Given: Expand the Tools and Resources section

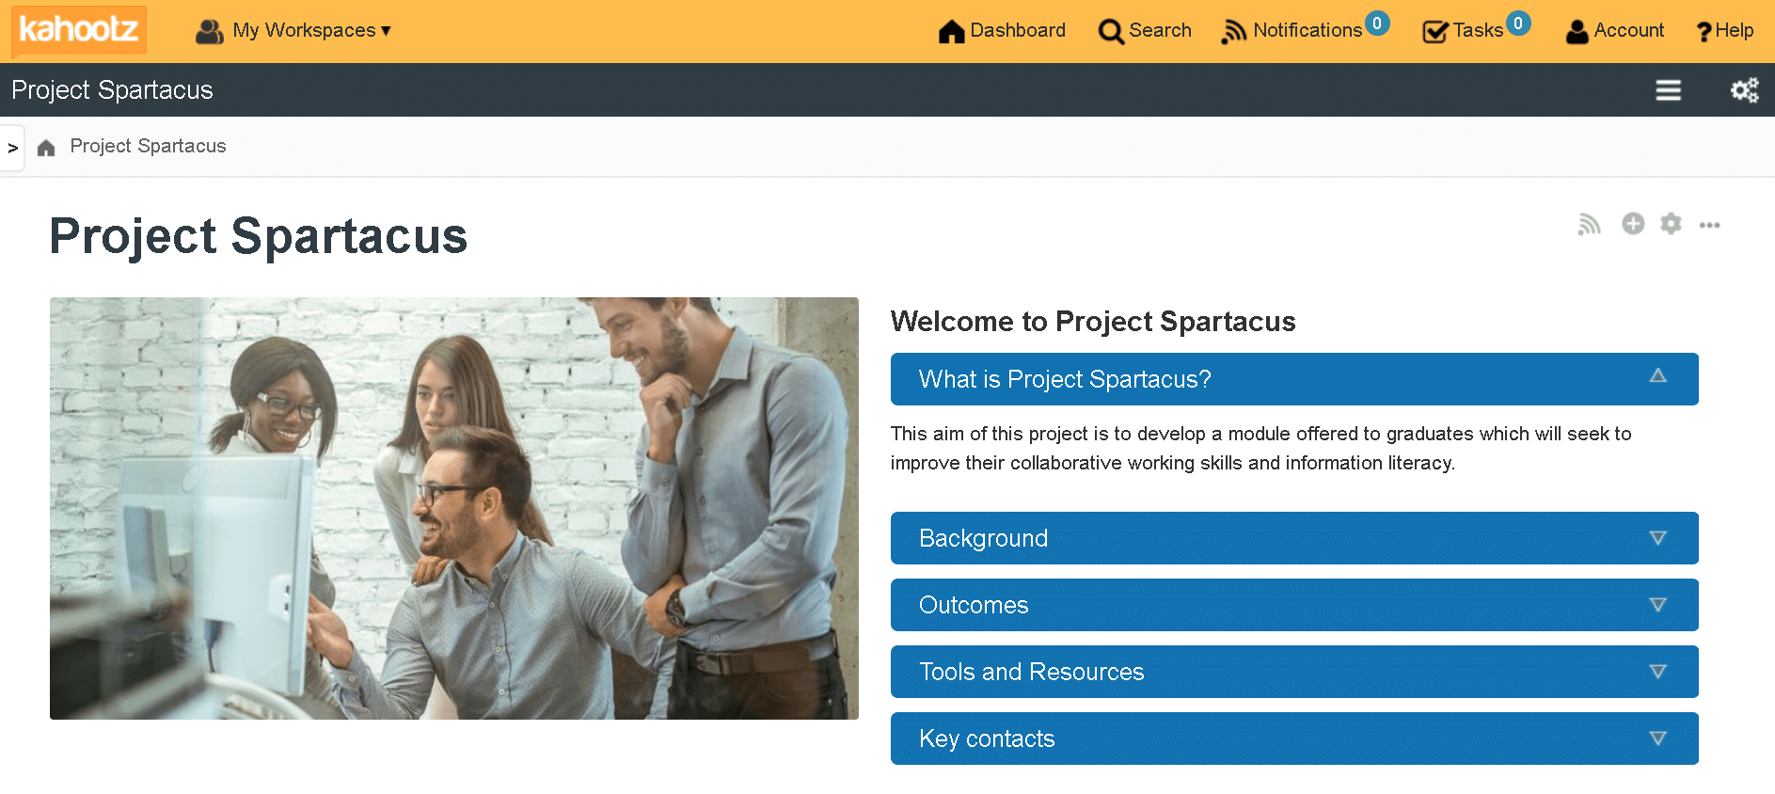Looking at the screenshot, I should tap(1293, 672).
